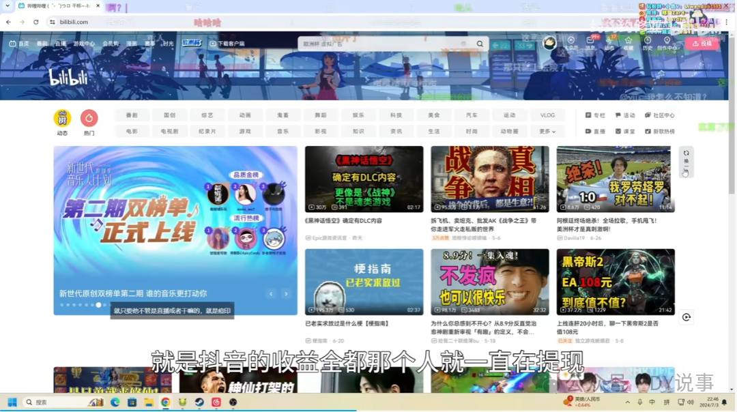The image size is (737, 412).
Task: Click the browser address bar bilibili.com
Action: pyautogui.click(x=74, y=22)
